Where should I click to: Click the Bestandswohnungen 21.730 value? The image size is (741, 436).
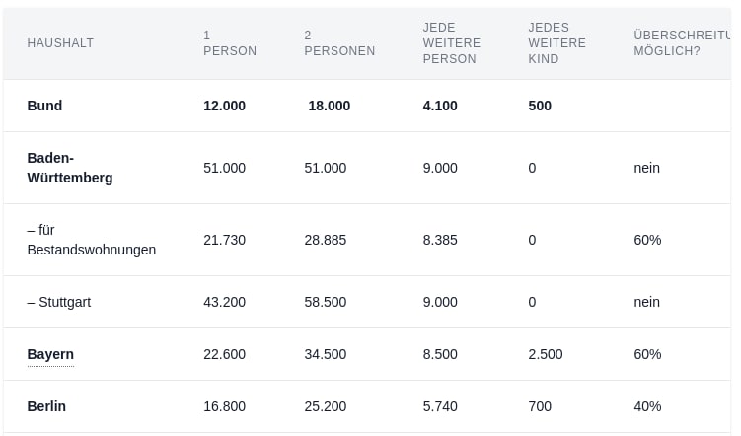tap(225, 240)
